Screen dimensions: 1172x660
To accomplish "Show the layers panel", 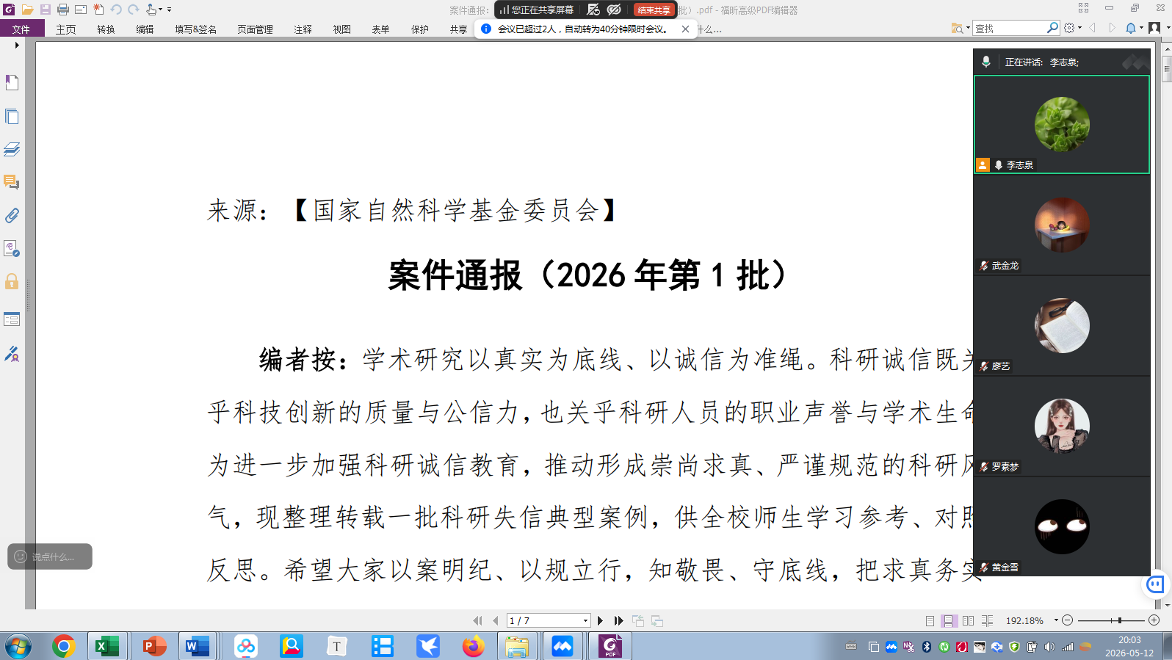I will click(12, 150).
